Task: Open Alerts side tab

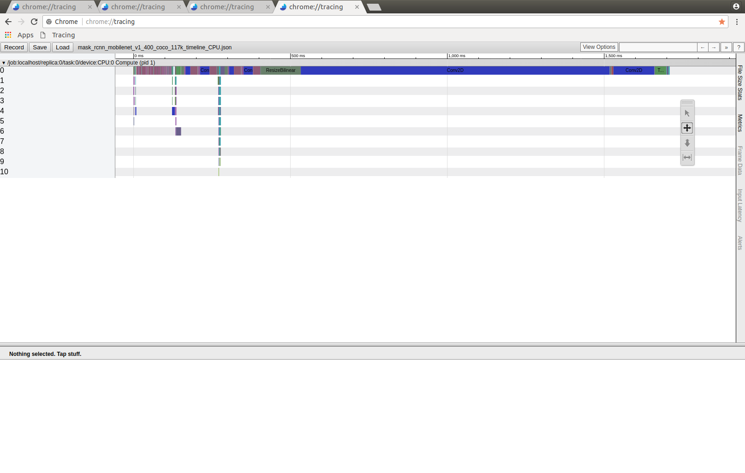Action: [740, 243]
